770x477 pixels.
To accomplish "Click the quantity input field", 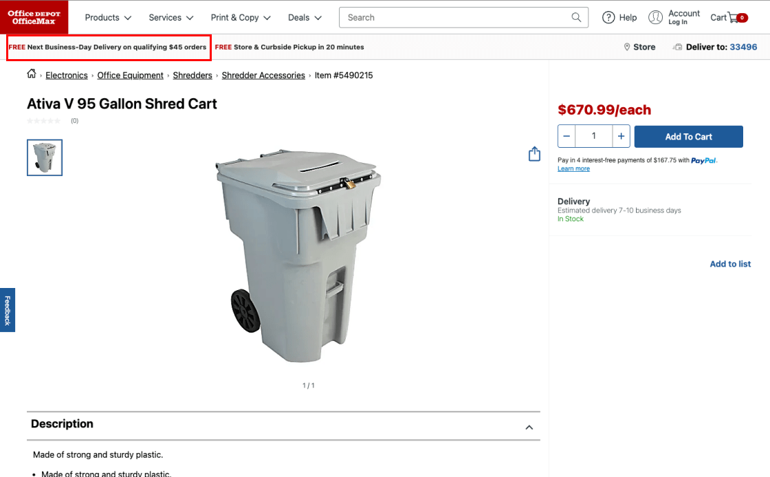I will [594, 136].
